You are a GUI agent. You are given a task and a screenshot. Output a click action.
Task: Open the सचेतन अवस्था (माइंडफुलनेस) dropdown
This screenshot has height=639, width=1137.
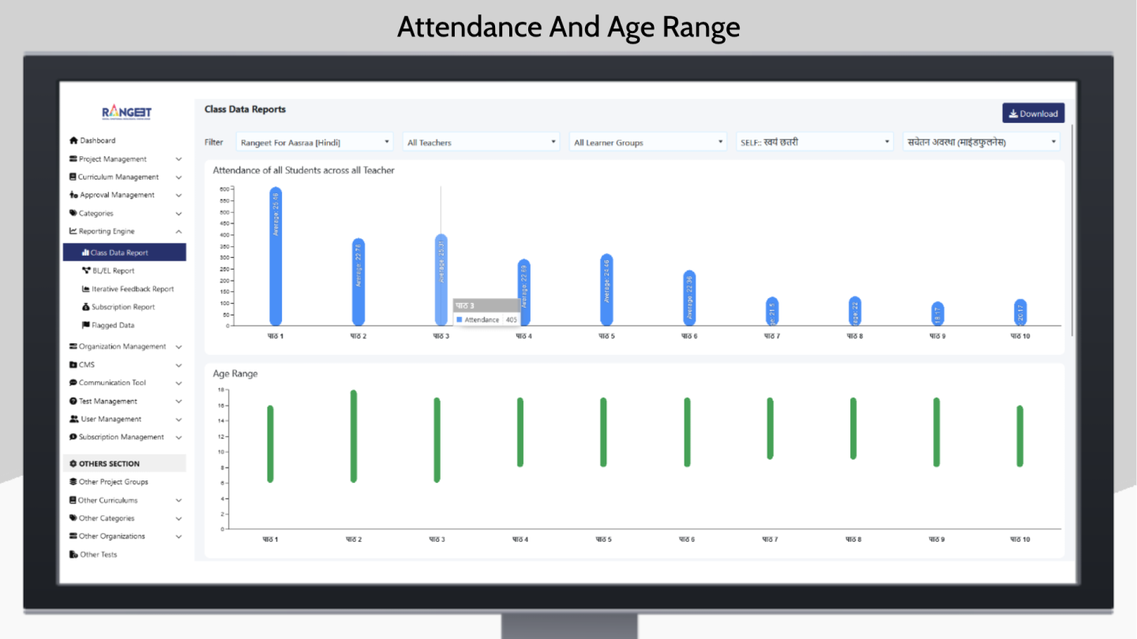(981, 142)
